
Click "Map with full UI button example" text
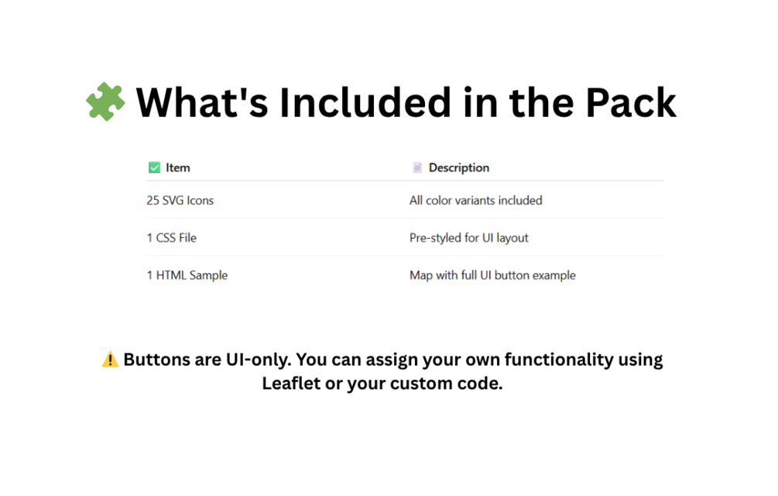[x=492, y=276]
